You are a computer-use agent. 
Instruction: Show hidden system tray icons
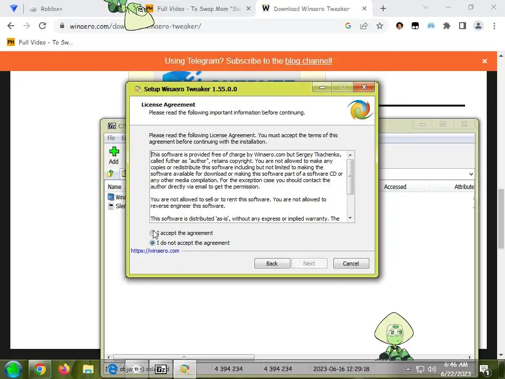(408, 369)
